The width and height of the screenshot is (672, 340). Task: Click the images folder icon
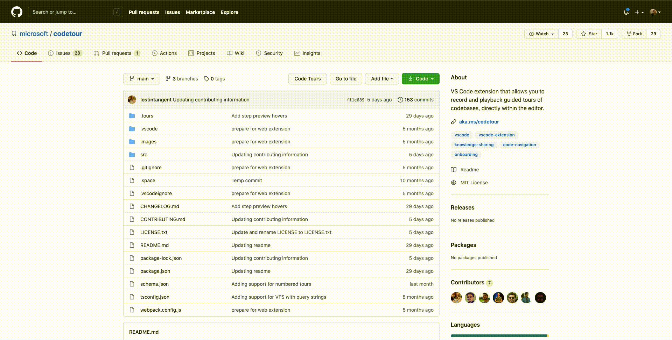point(132,142)
